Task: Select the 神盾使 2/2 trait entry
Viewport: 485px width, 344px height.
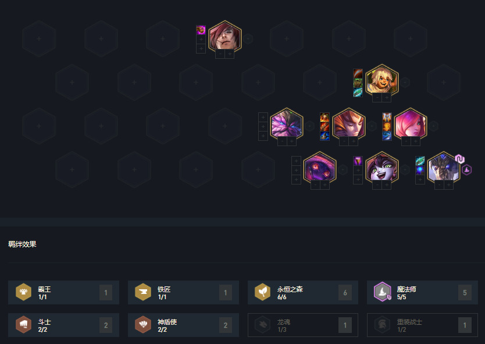Action: (x=183, y=325)
